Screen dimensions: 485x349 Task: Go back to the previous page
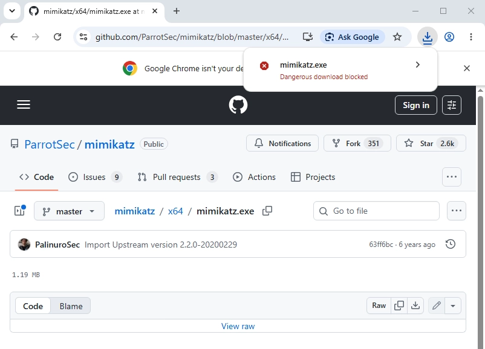[14, 37]
